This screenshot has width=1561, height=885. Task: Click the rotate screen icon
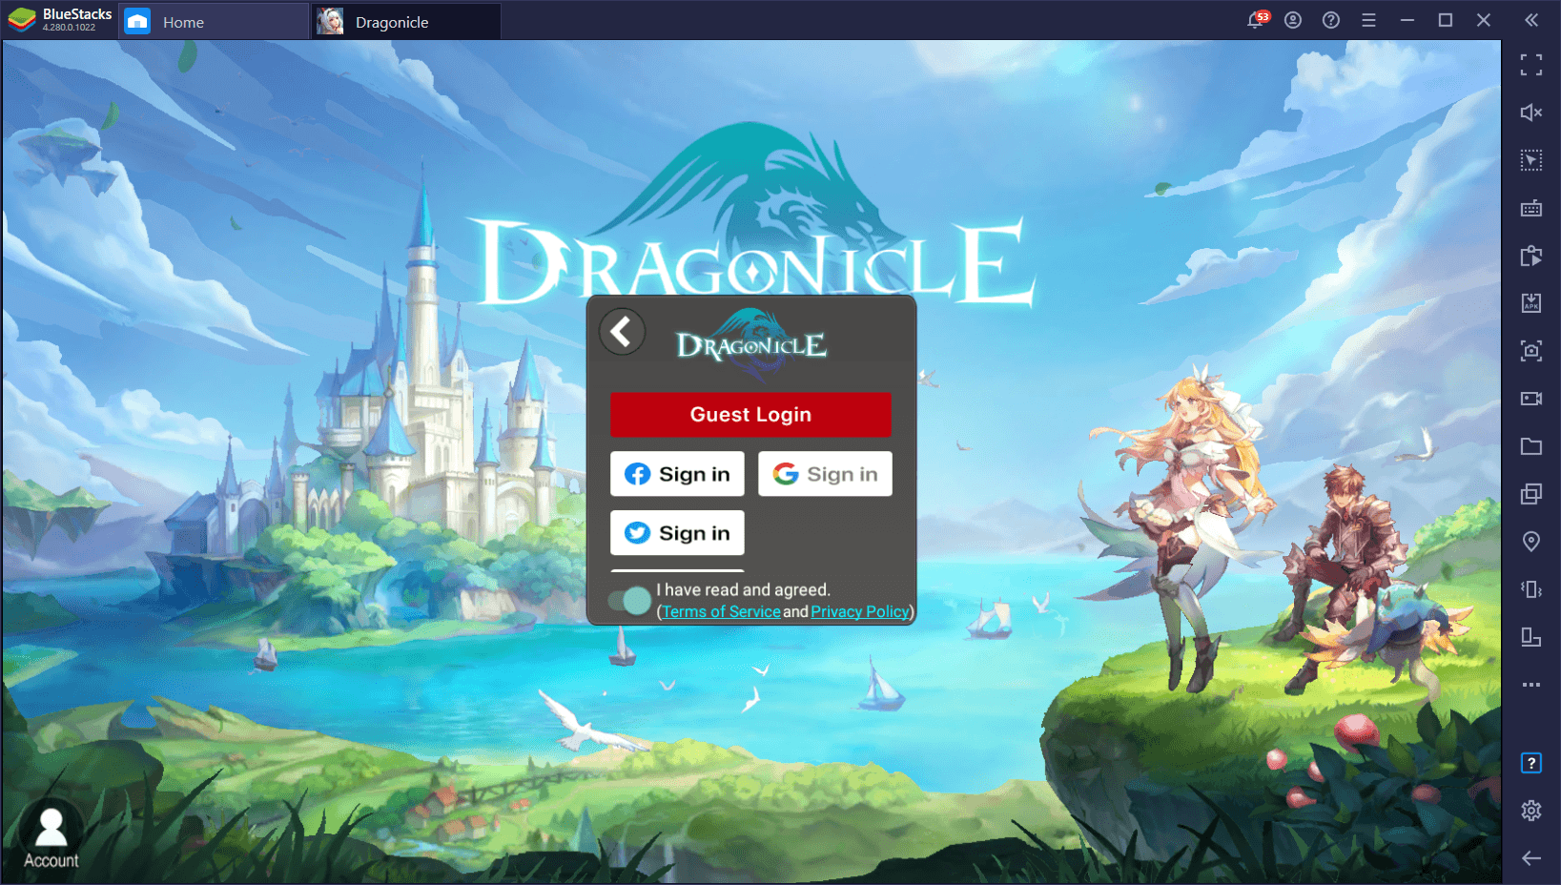coord(1531,637)
